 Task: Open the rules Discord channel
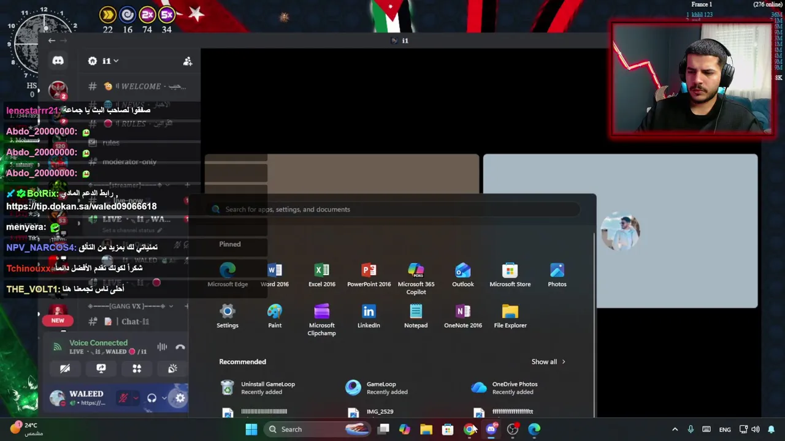[x=110, y=143]
